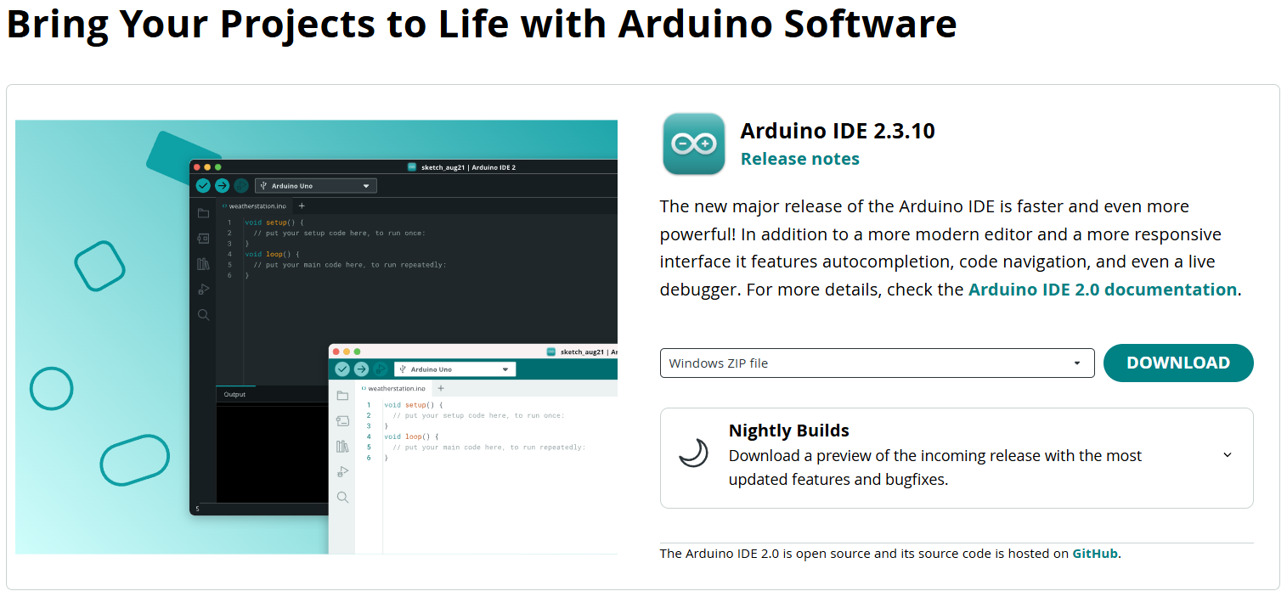Viewport: 1287px width, 608px height.
Task: Click the Arduino IDE infinity logo icon
Action: coord(694,144)
